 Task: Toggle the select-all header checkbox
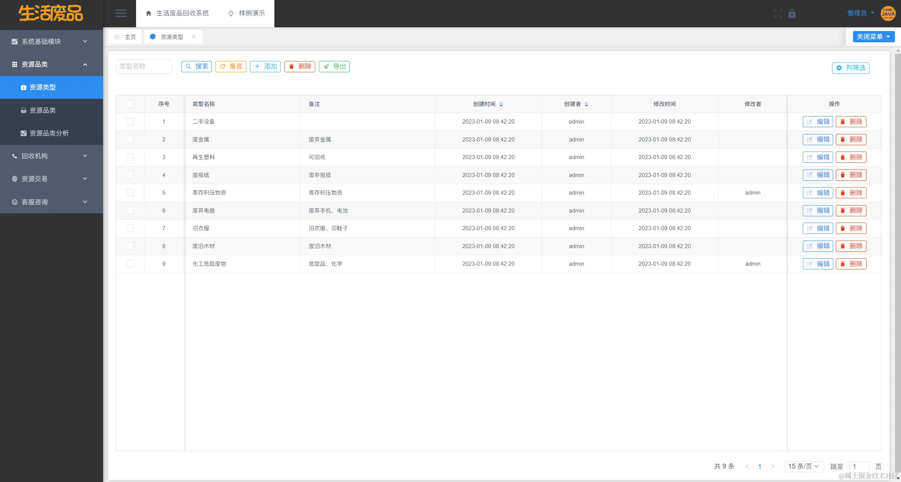pos(130,104)
